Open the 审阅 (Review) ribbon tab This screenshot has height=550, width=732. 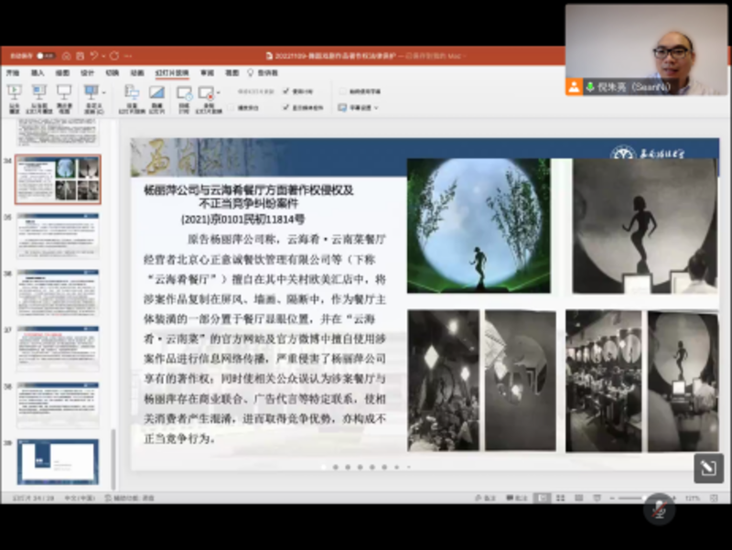click(207, 73)
